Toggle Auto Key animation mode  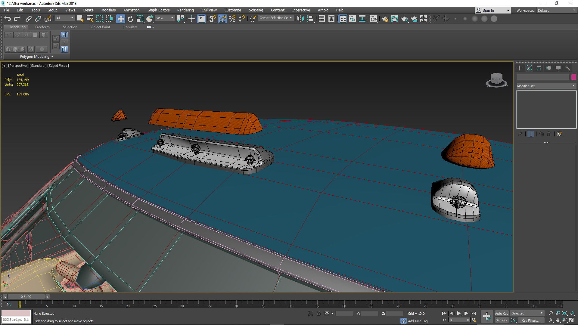[501, 314]
